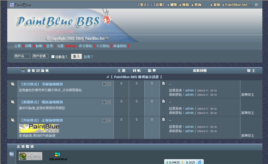Open the 【展開模式】-開放論壇類別 forum
Image resolution: width=268 pixels, height=164 pixels.
point(41,102)
